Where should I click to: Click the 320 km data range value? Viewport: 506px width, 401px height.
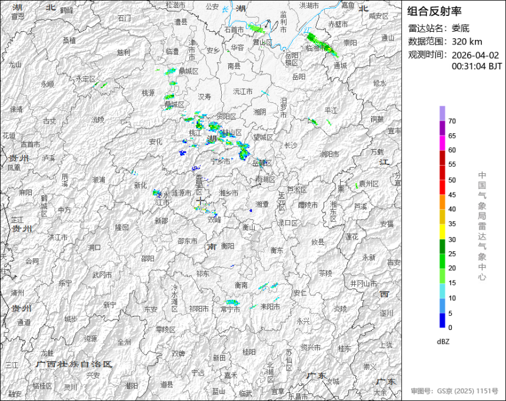coord(467,42)
